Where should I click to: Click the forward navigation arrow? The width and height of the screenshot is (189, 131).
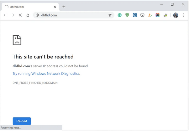click(13, 15)
